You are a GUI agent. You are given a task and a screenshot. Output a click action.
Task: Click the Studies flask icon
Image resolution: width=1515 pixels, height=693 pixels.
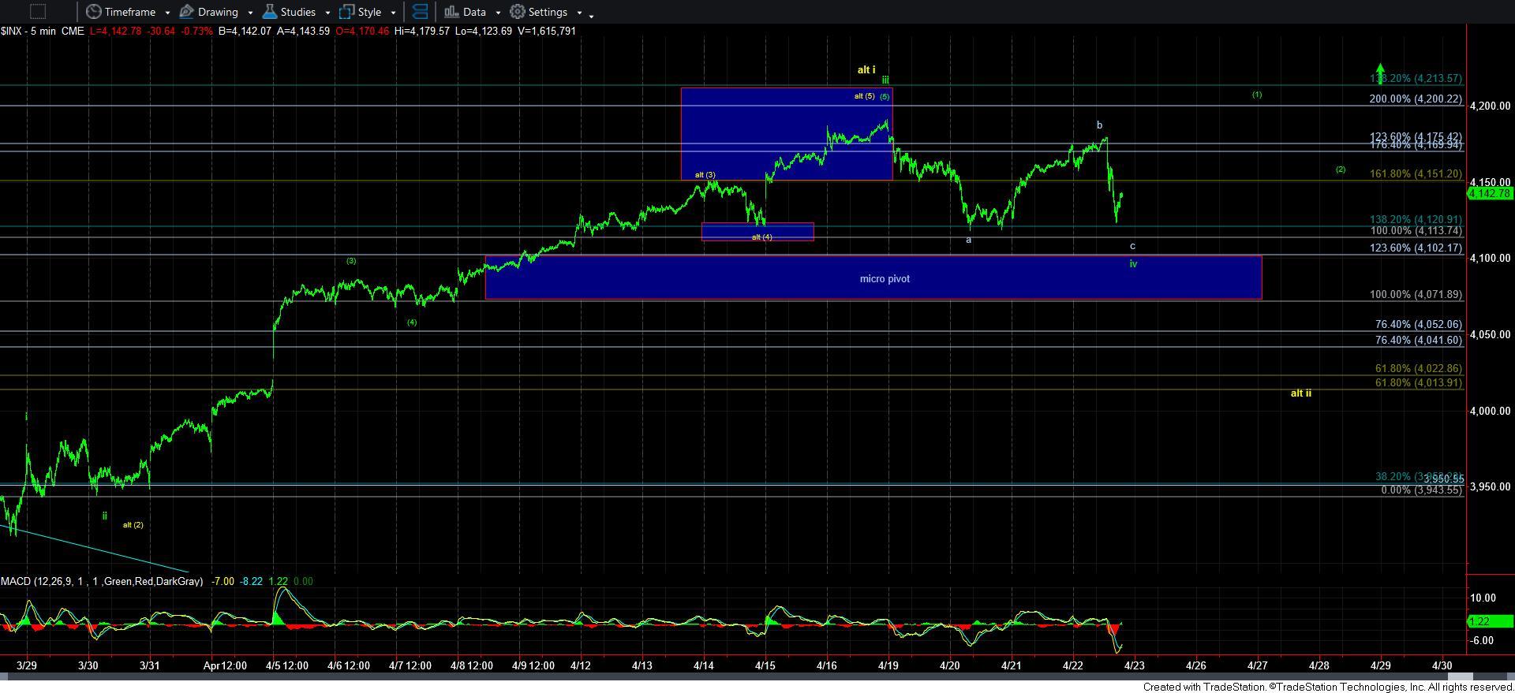(x=270, y=12)
